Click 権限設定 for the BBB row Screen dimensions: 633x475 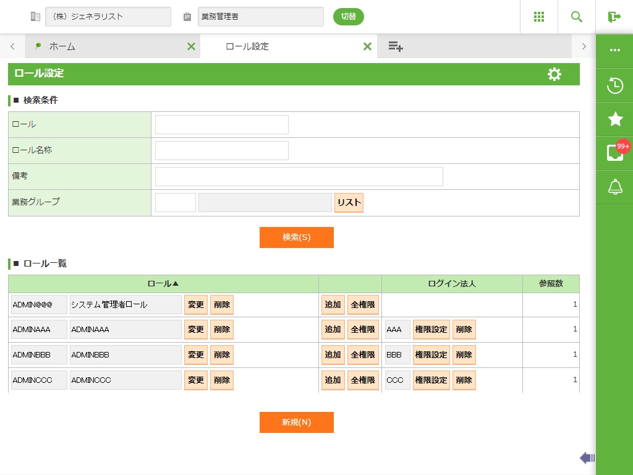[x=431, y=355]
